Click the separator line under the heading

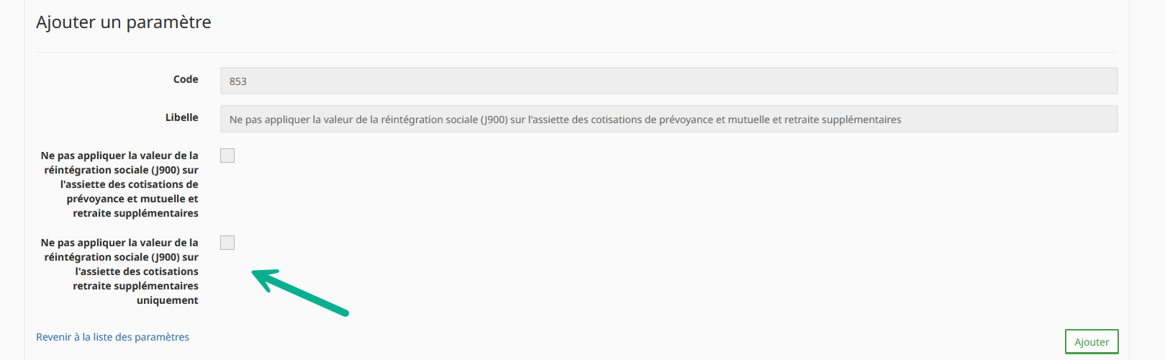pyautogui.click(x=577, y=52)
